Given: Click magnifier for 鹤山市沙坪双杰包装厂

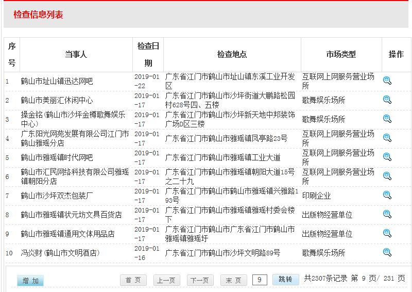Looking at the screenshot, I should (387, 195).
